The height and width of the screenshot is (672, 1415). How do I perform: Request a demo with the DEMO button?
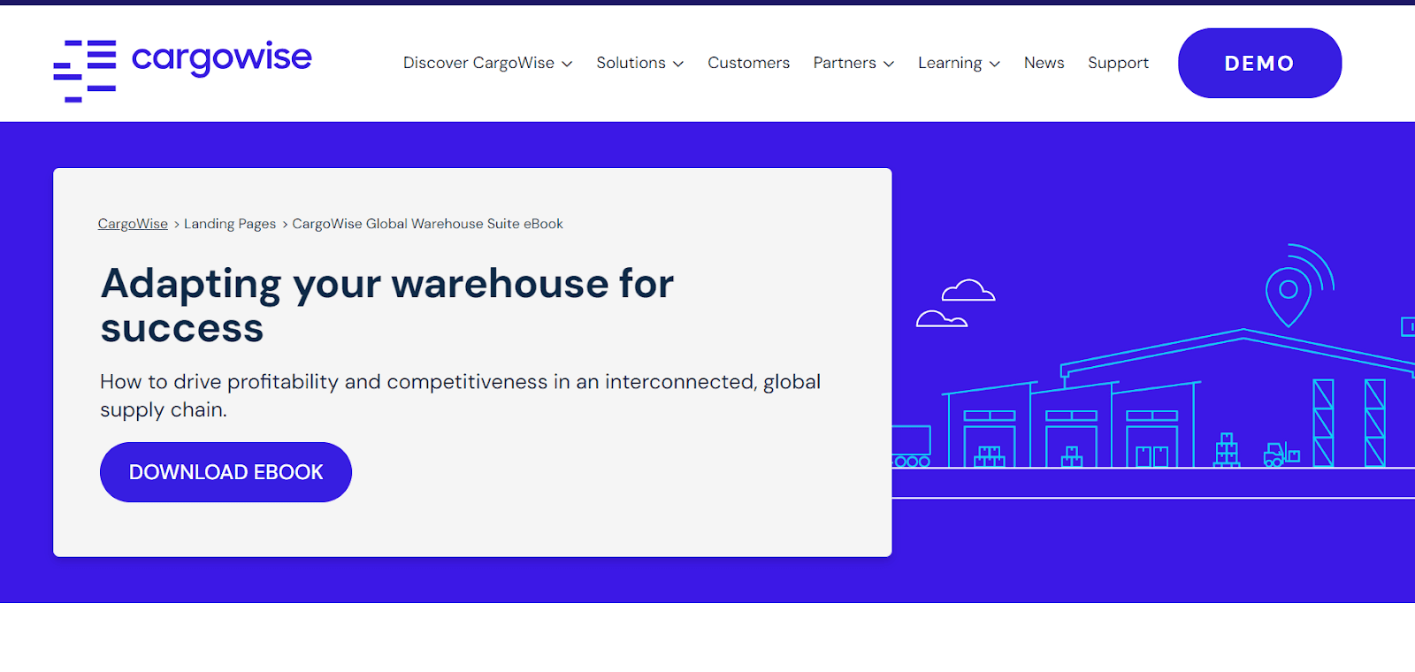[1259, 63]
